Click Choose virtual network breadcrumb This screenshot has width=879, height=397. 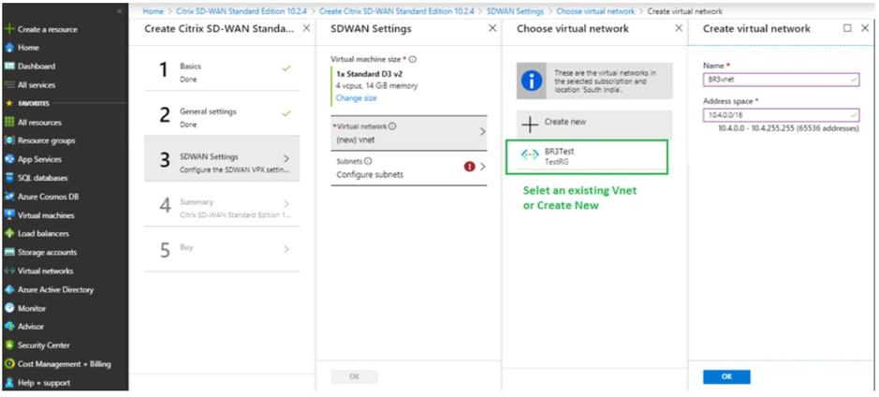coord(595,11)
